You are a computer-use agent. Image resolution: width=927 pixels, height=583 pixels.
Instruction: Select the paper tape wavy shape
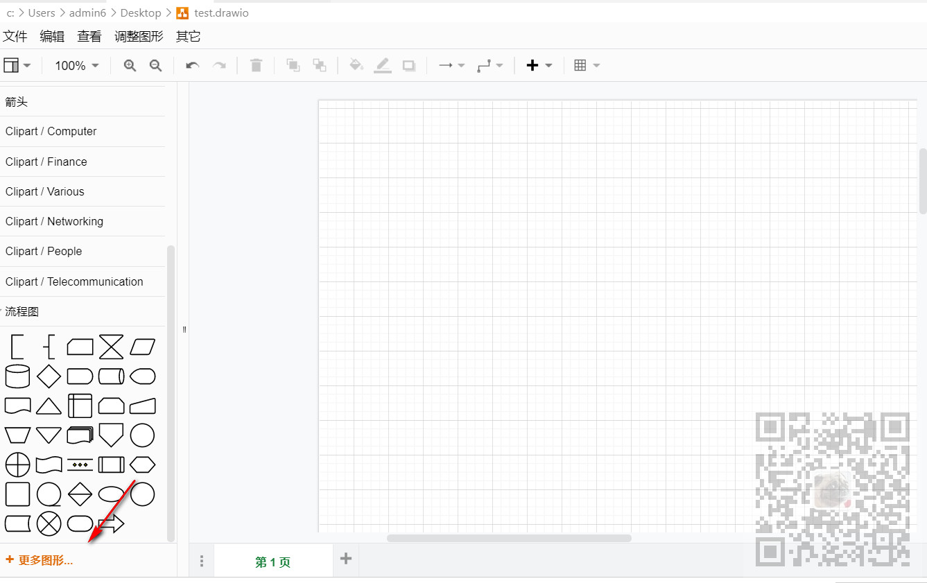49,464
